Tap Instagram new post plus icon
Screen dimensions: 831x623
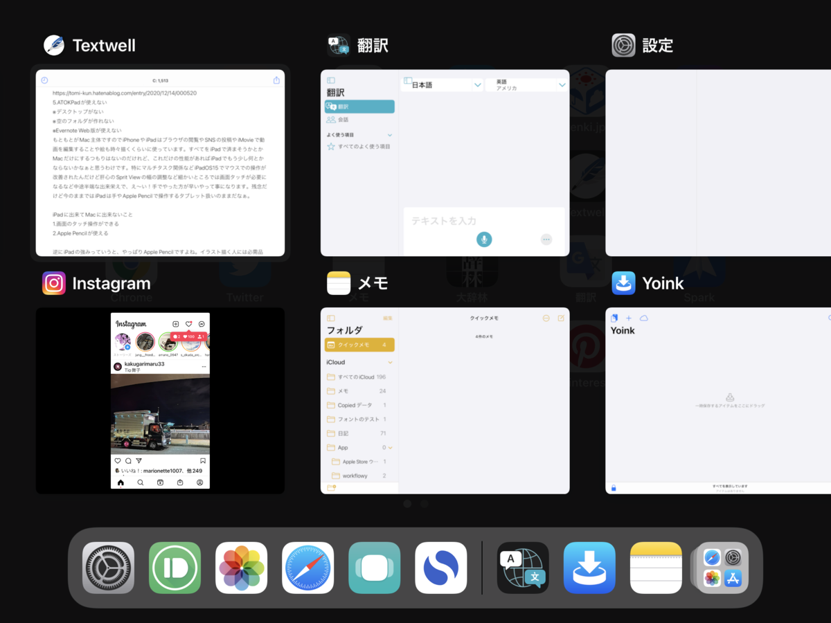[176, 324]
